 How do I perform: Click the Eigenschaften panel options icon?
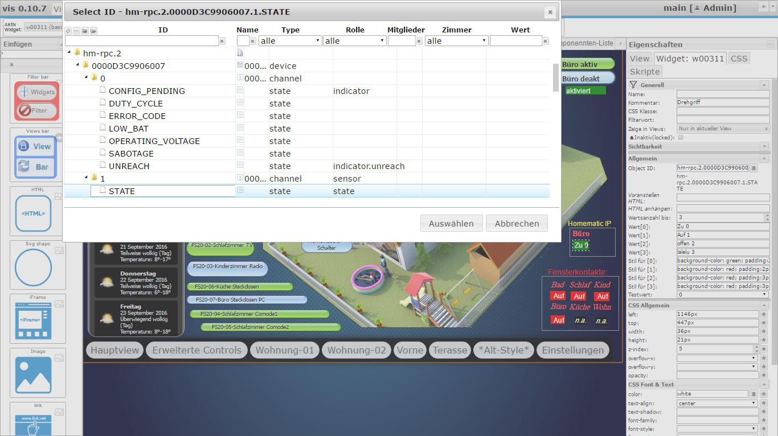[770, 44]
